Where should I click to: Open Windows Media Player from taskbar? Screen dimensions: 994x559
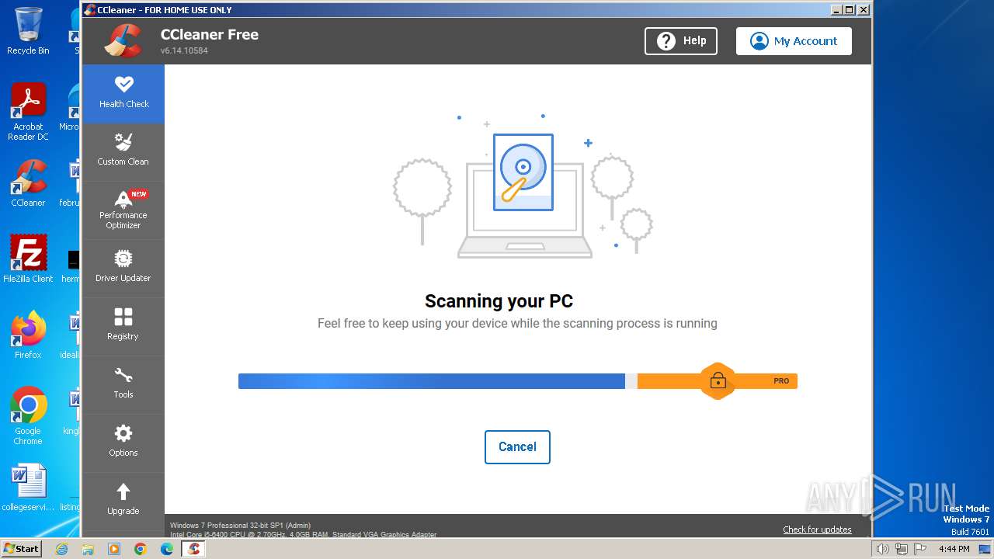[114, 549]
